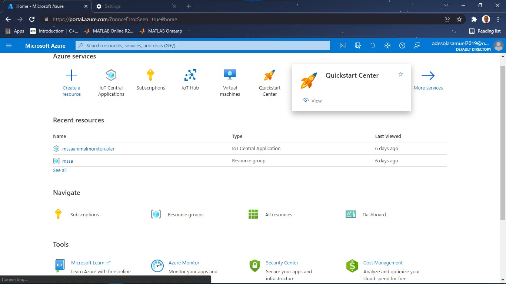Viewport: 506px width, 284px height.
Task: Open the notifications bell
Action: 373,45
